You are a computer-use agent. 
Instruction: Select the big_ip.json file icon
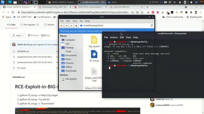click(94, 40)
